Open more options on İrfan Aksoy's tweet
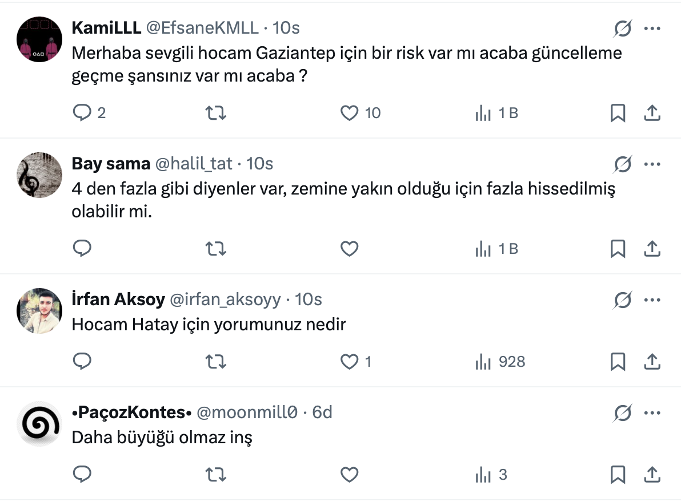681x502 pixels. (x=652, y=299)
